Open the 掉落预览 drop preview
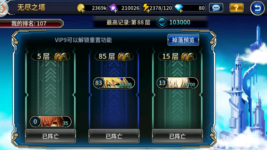 183,40
